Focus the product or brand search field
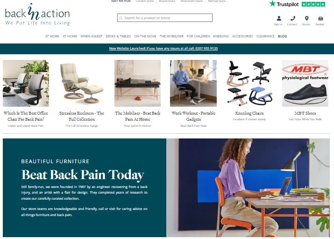The height and width of the screenshot is (239, 334). [x=164, y=18]
